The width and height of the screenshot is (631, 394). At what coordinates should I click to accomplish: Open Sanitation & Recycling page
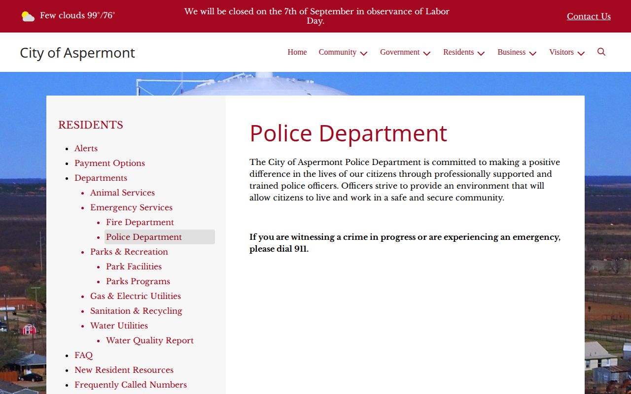136,311
